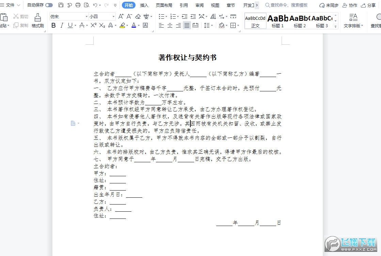Image resolution: width=381 pixels, height=256 pixels.
Task: Switch to the 插入 tab
Action: pyautogui.click(x=144, y=5)
